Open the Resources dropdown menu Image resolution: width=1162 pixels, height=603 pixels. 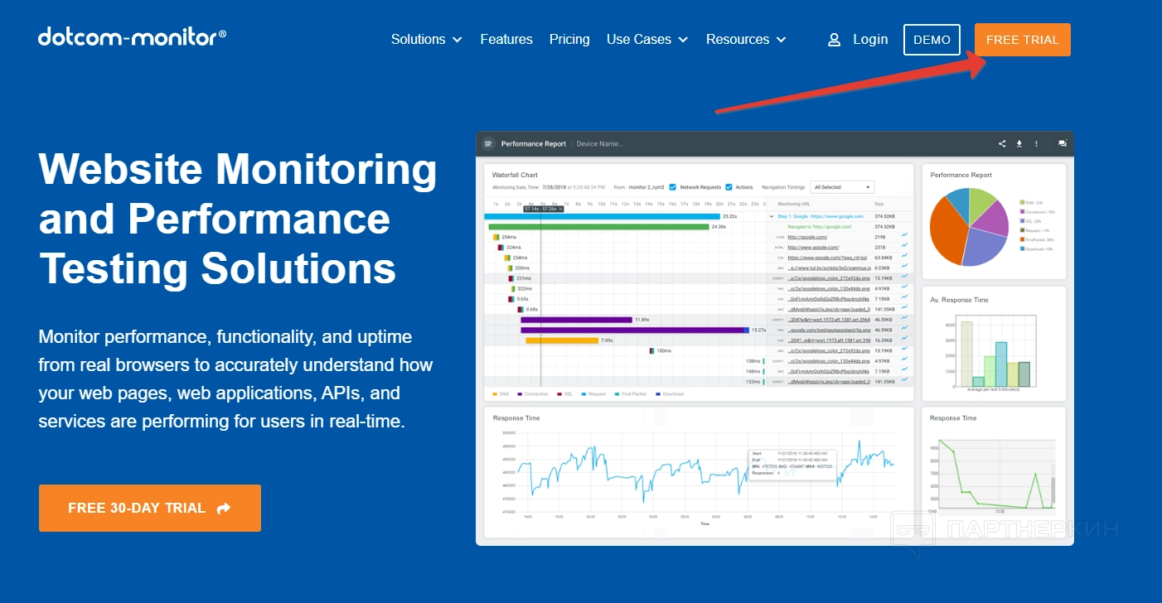746,39
